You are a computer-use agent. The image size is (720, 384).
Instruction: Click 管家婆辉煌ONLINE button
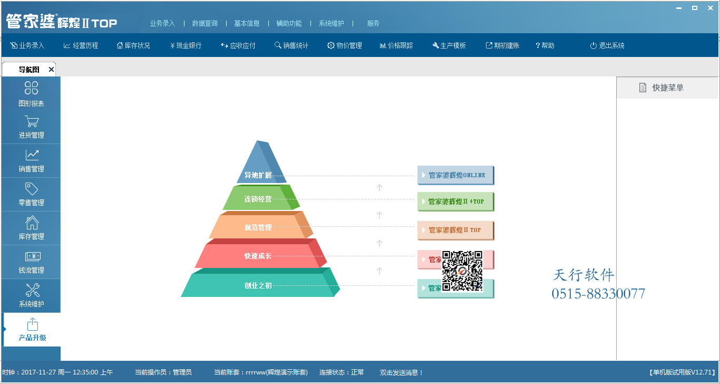(456, 175)
